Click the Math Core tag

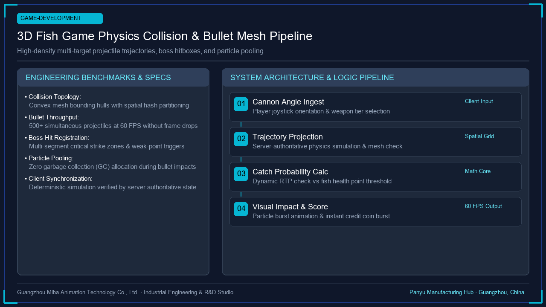pyautogui.click(x=478, y=171)
